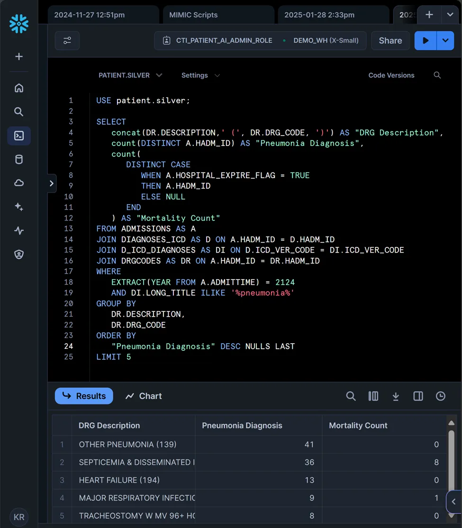
Task: Click the results vertical scrollbar thumb
Action: 452,461
